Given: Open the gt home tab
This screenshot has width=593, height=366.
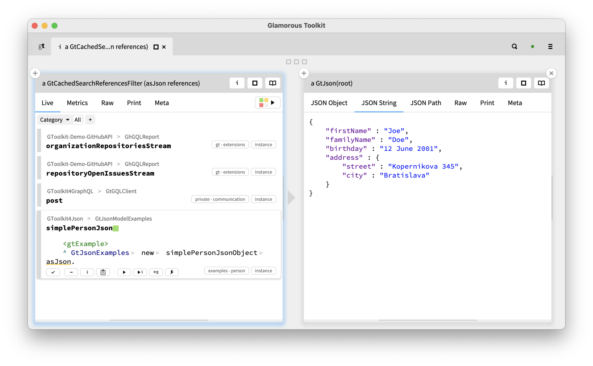Looking at the screenshot, I should [x=41, y=46].
